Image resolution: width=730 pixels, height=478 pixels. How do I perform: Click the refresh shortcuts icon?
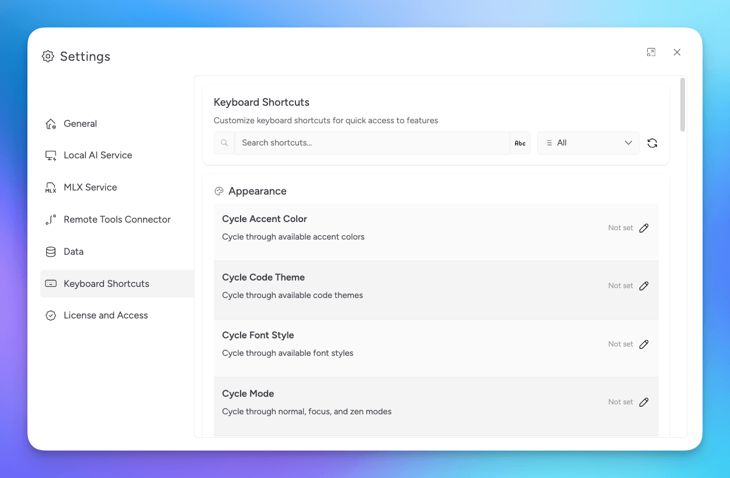point(652,143)
